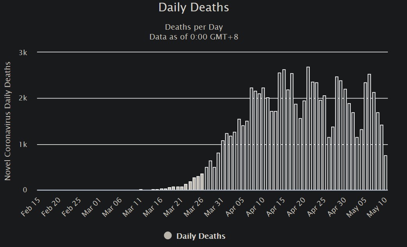Click the 1k y-axis label
The height and width of the screenshot is (247, 407).
[23, 145]
